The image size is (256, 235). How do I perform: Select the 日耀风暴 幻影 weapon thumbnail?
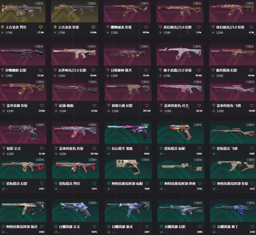pyautogui.click(x=181, y=210)
